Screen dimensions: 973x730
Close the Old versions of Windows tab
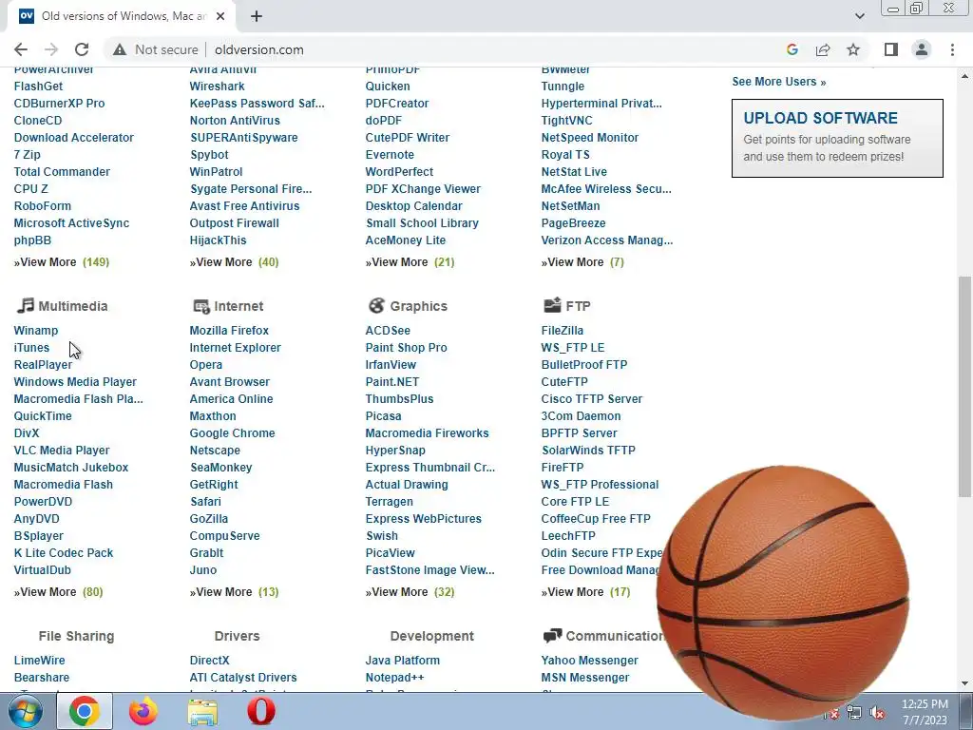220,16
